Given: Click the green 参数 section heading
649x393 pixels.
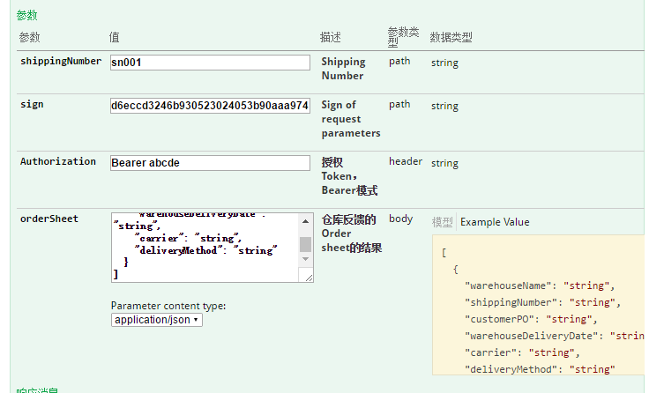Looking at the screenshot, I should coord(26,16).
